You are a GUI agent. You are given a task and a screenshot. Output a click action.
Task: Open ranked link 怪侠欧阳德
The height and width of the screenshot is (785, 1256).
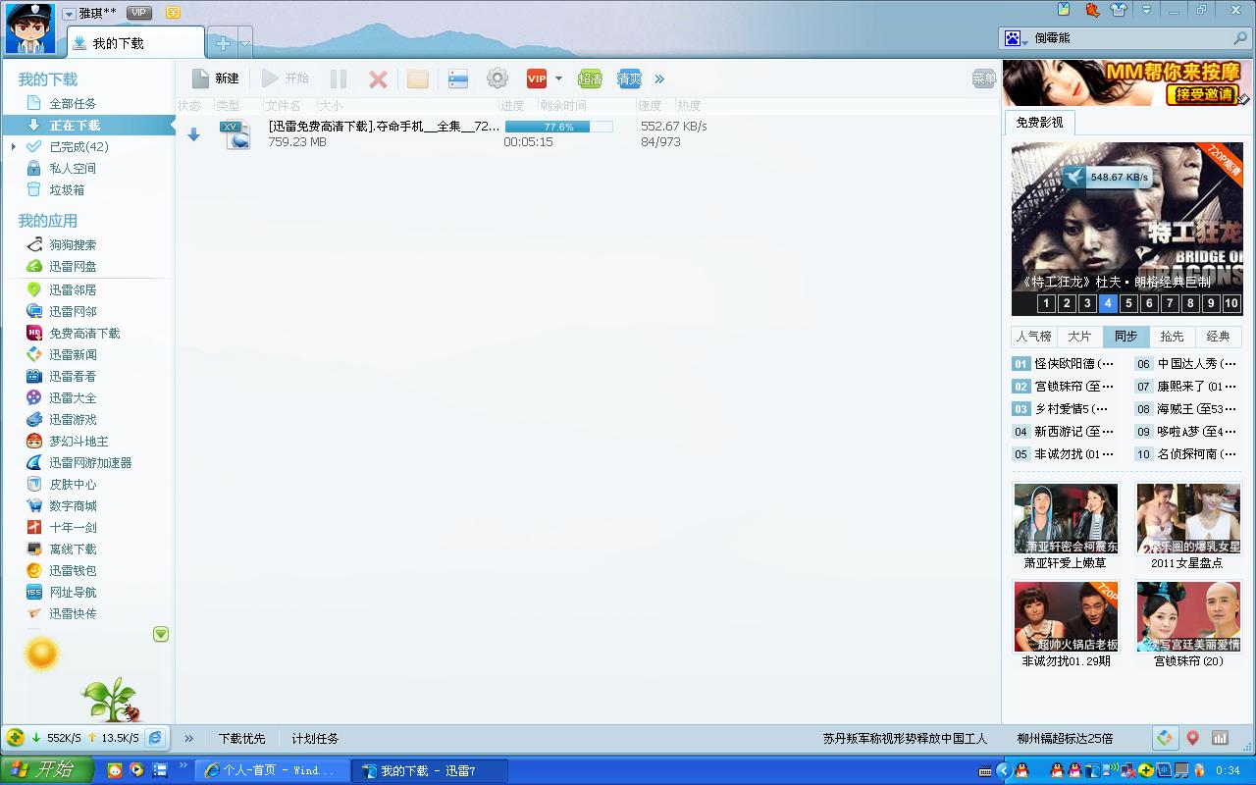[x=1074, y=363]
